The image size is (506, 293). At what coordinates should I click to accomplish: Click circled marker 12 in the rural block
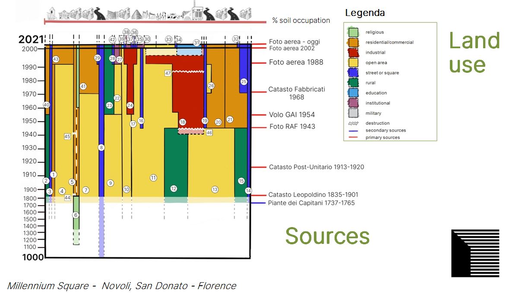coord(174,189)
